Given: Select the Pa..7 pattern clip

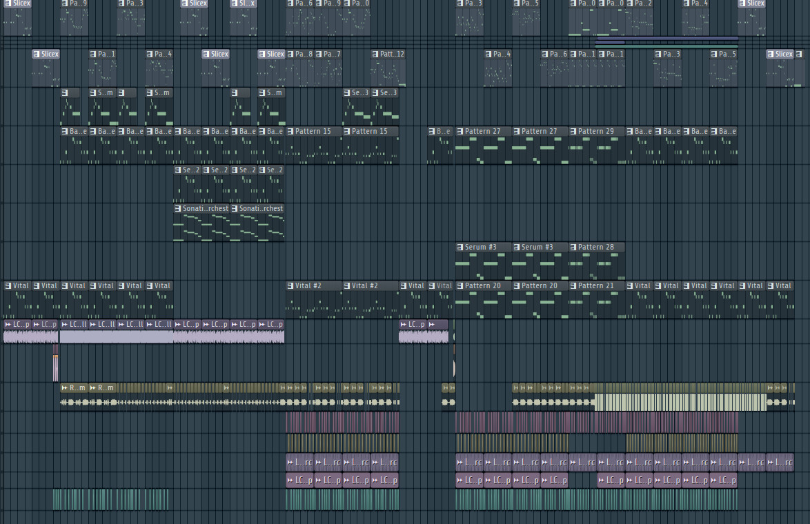Looking at the screenshot, I should click(x=328, y=68).
